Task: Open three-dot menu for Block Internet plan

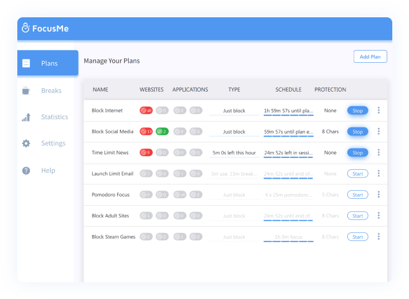Action: tap(378, 111)
